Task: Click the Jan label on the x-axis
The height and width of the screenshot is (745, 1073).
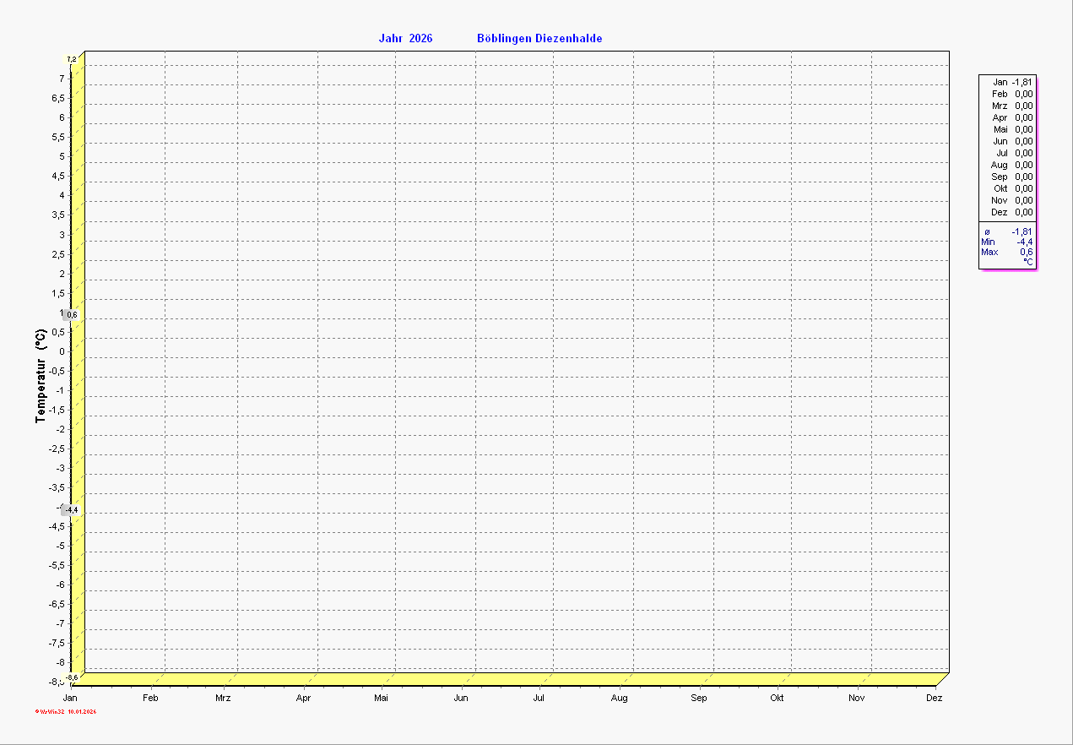Action: [70, 698]
